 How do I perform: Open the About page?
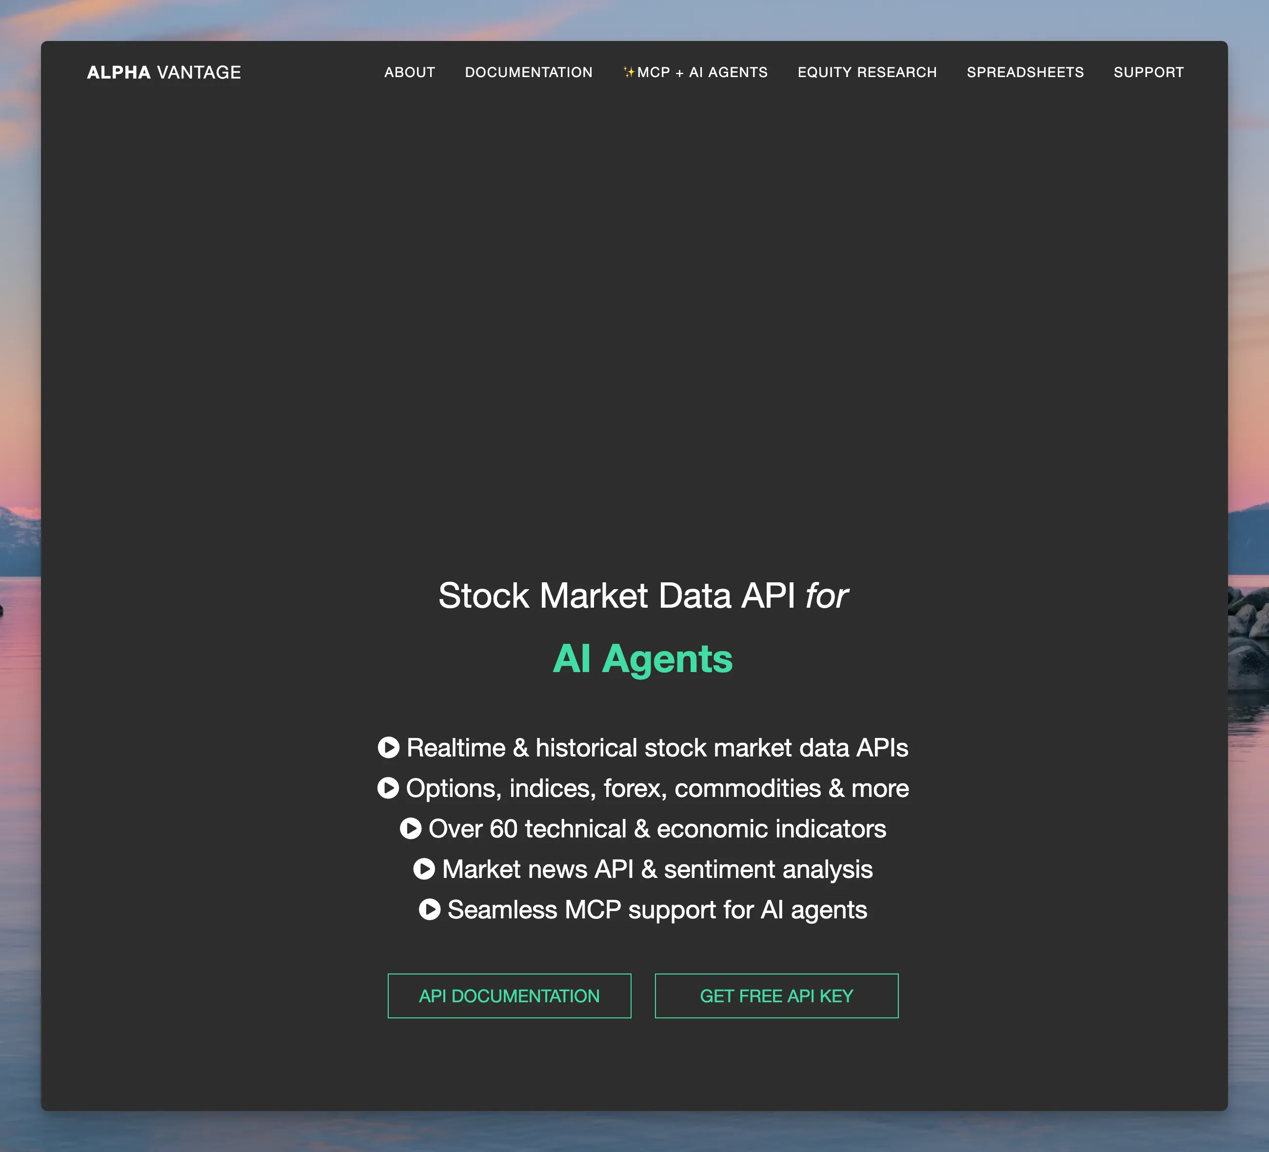410,72
